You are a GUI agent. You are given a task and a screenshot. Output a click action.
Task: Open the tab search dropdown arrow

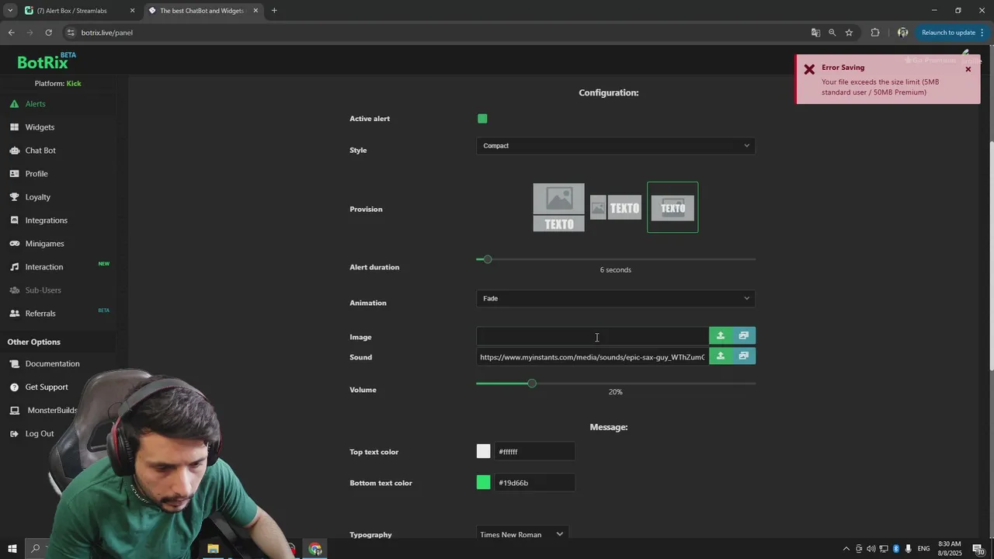10,11
